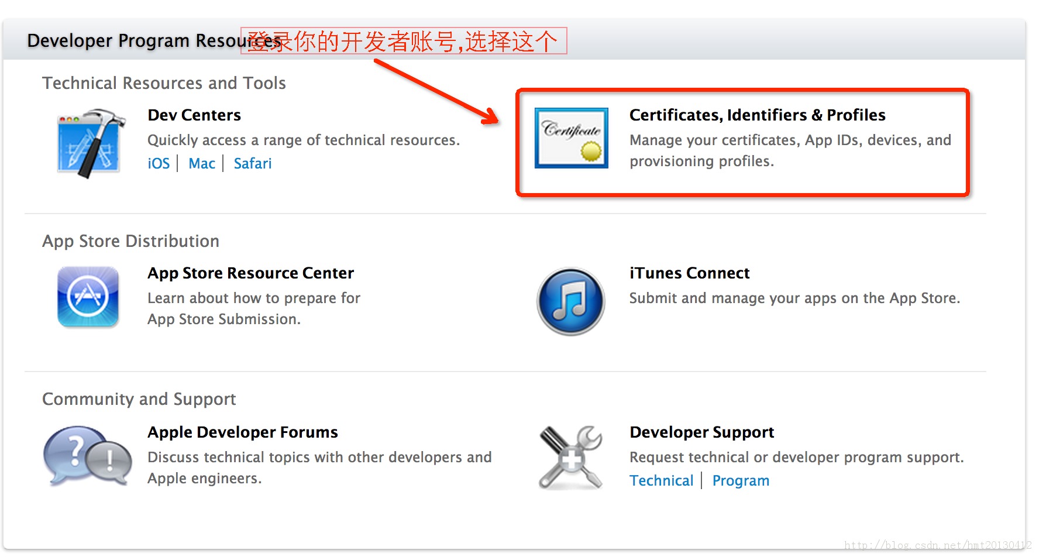Click the 'Community and Support' heading
1039x557 pixels.
point(139,399)
